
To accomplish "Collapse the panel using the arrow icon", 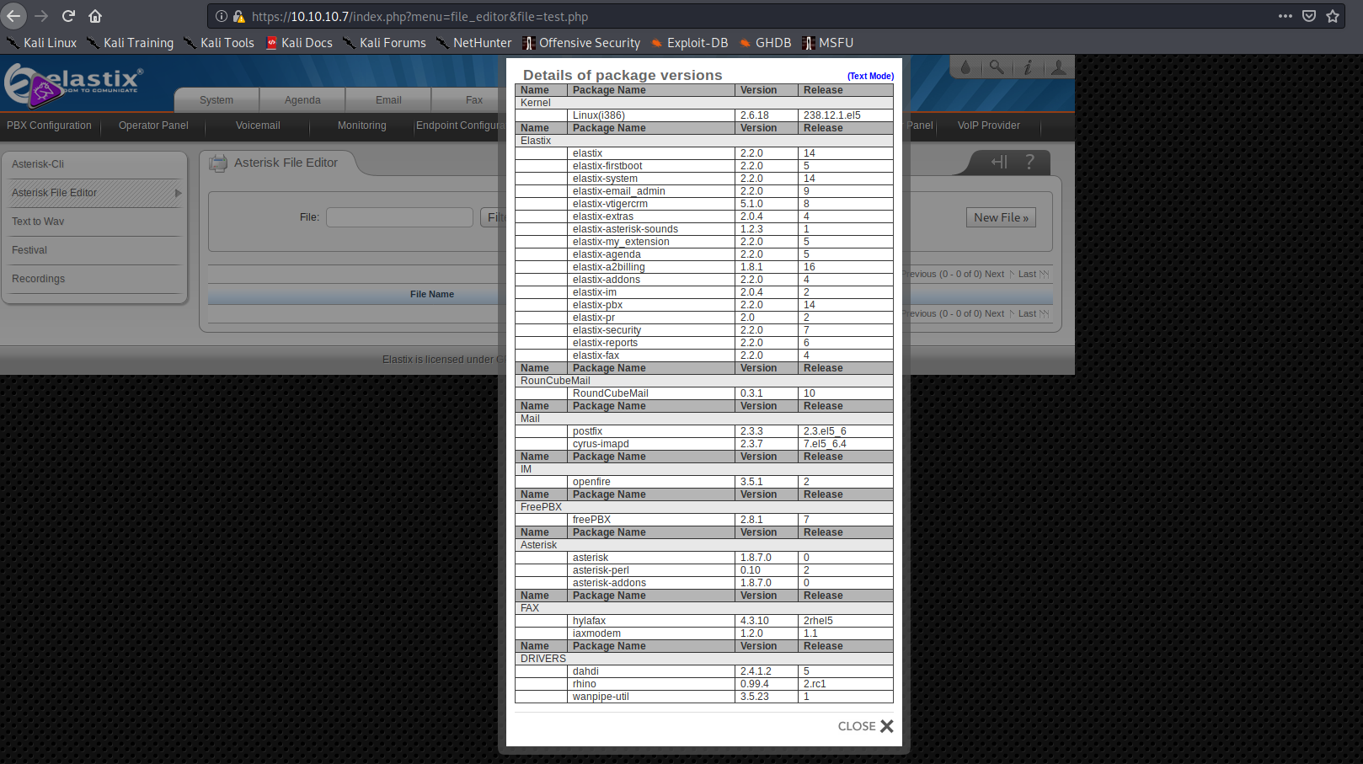I will click(999, 162).
